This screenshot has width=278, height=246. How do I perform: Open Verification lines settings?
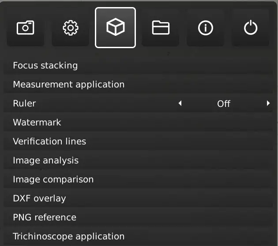point(49,141)
